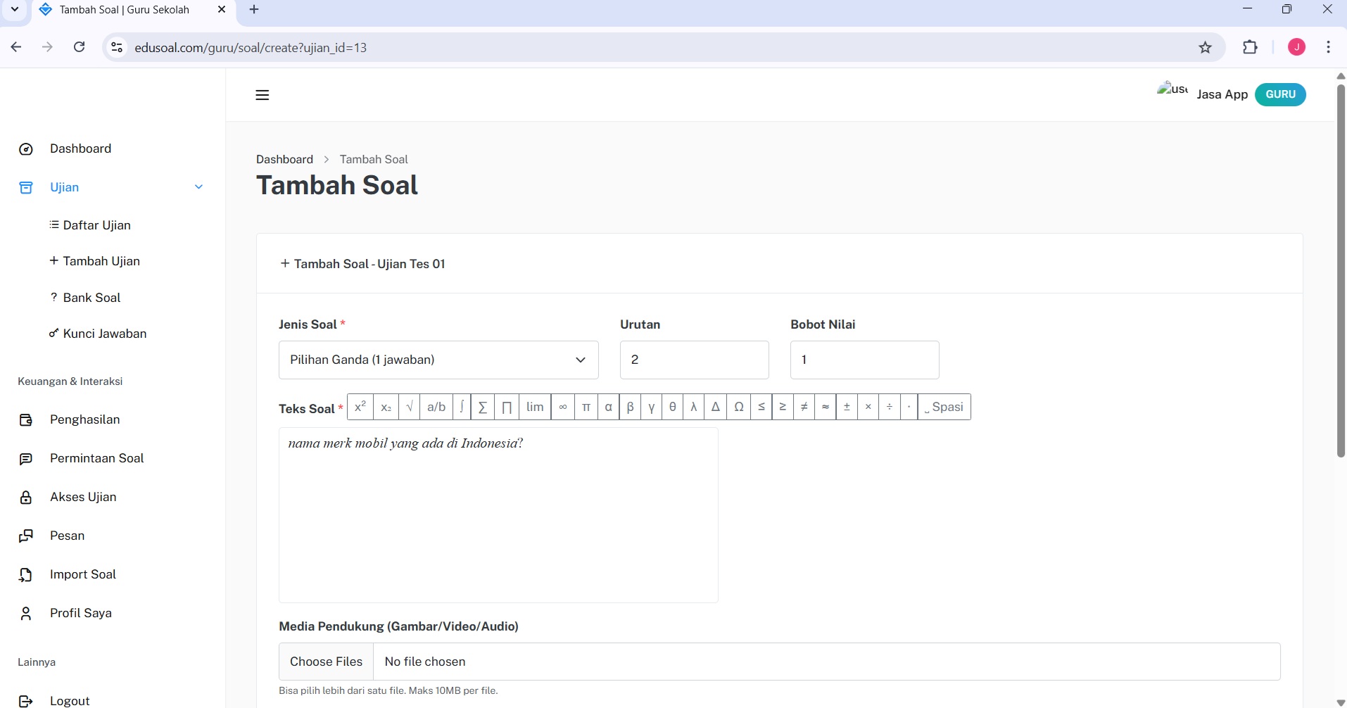Click the Dashboard breadcrumb link
The height and width of the screenshot is (708, 1347).
(x=284, y=159)
